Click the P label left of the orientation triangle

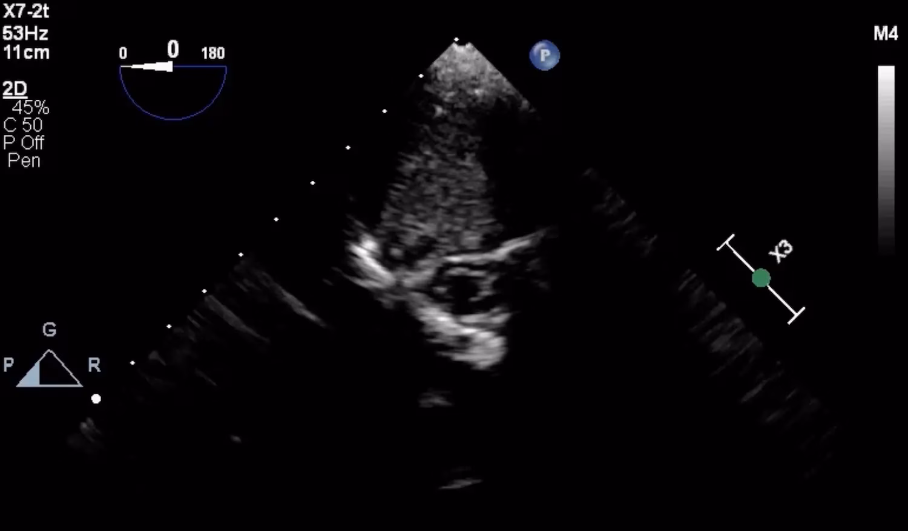tap(8, 365)
